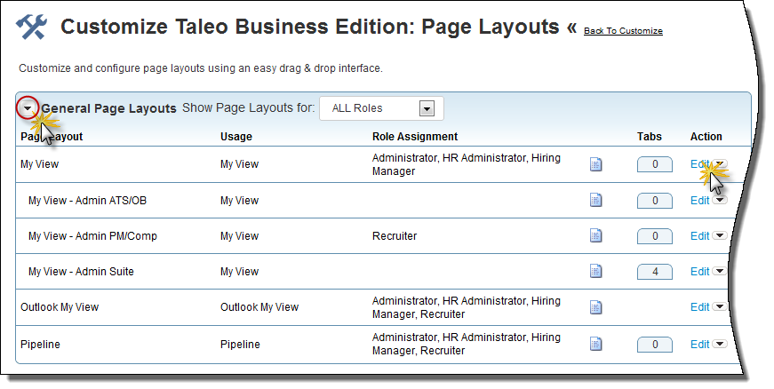
Task: Click the Outlook My View usage cell
Action: tap(259, 307)
